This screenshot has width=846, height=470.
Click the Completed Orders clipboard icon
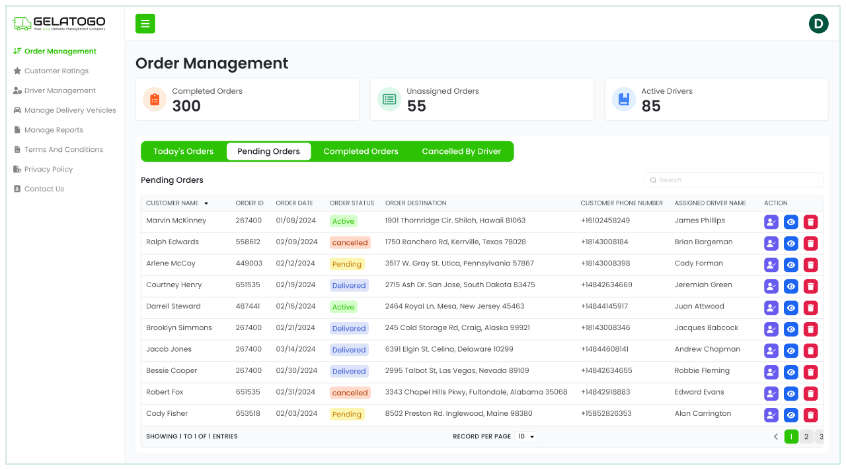tap(155, 99)
